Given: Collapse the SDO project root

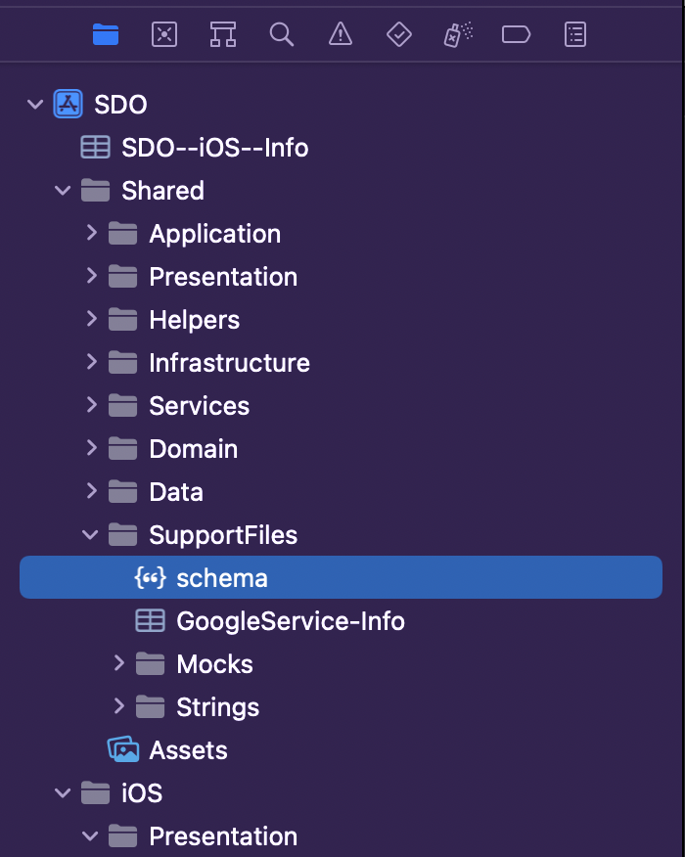Looking at the screenshot, I should pyautogui.click(x=36, y=105).
